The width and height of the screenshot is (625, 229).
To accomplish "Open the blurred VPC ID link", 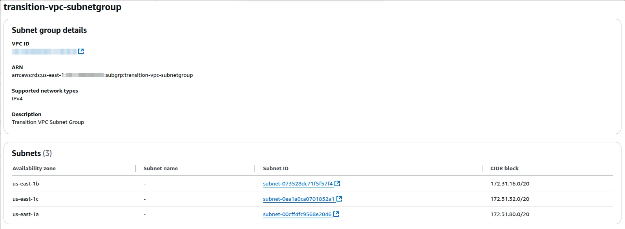I will [44, 51].
